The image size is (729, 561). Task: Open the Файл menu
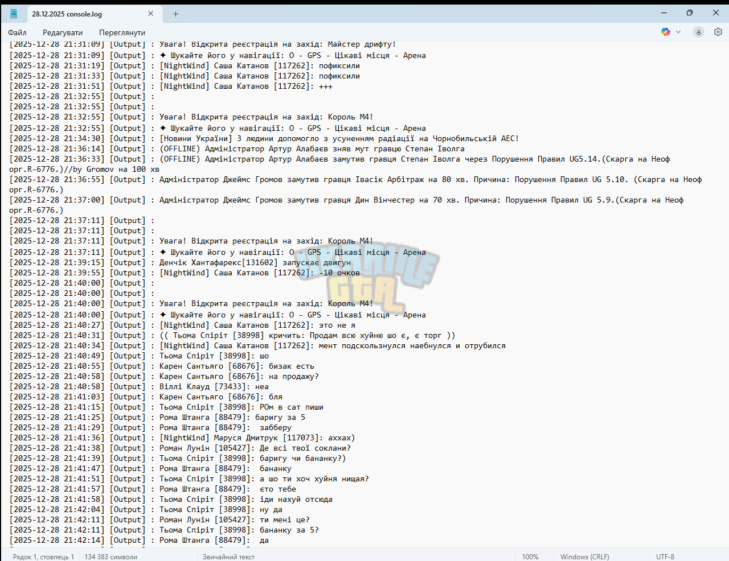point(17,32)
